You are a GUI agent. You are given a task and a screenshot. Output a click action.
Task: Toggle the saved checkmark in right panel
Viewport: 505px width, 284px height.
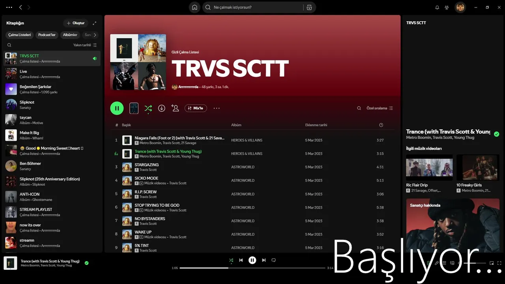click(x=496, y=134)
